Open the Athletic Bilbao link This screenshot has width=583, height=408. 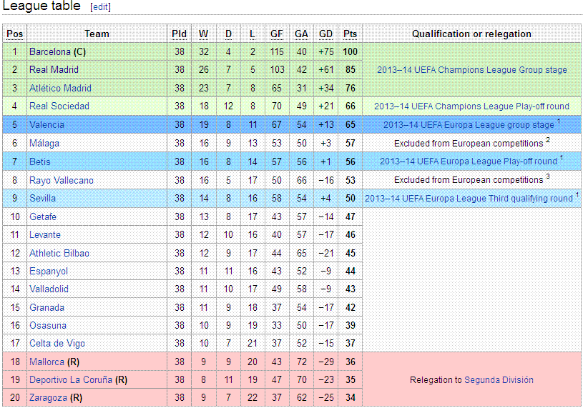[59, 253]
